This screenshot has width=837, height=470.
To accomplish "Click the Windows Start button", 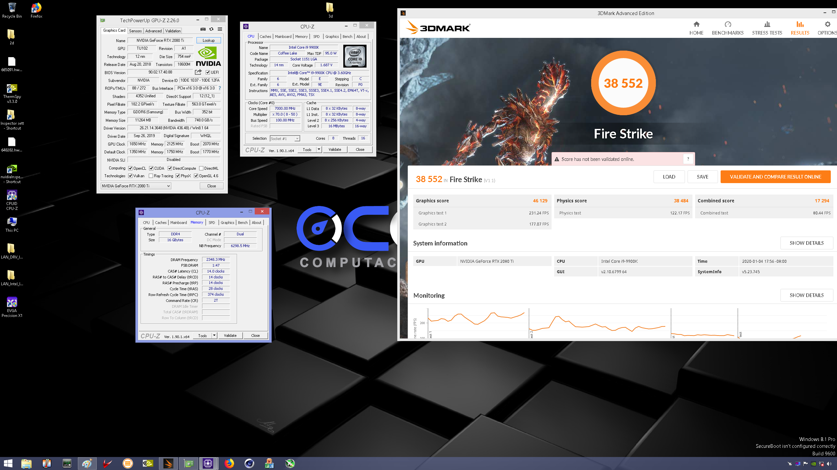I will pyautogui.click(x=8, y=463).
